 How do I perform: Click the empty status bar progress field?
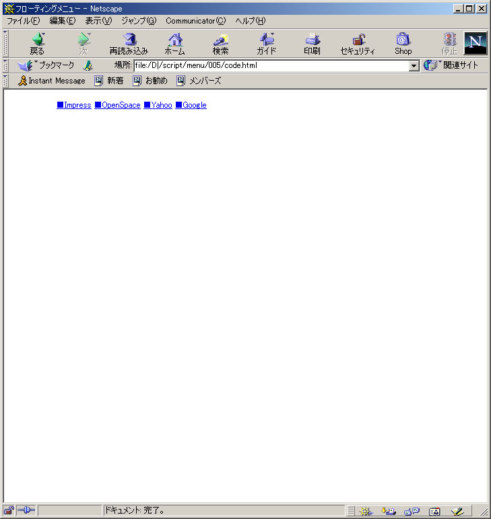tap(70, 510)
